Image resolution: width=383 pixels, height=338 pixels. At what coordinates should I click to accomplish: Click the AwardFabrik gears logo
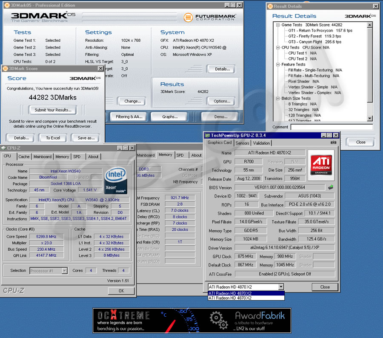219,320
